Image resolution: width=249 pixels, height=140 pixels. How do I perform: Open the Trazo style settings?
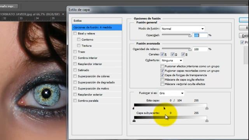81,52
